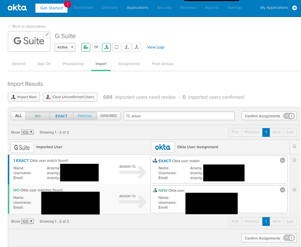Click the G Suite logo in Imported User header
The image size is (301, 247).
click(x=22, y=147)
